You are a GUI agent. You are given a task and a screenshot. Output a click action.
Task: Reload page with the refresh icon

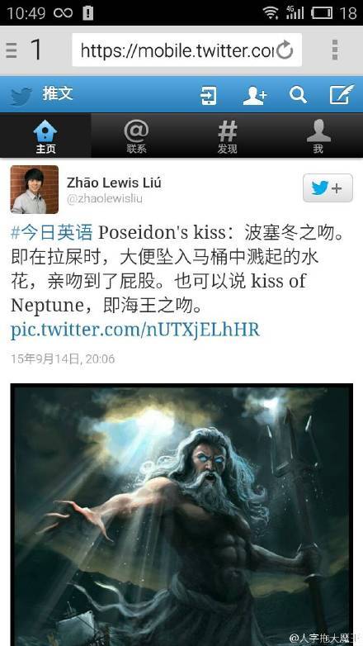285,50
